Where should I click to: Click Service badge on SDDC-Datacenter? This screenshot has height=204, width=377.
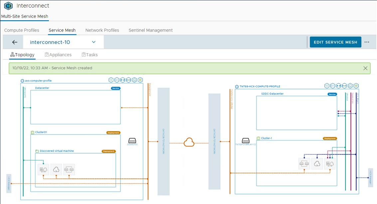[332, 94]
